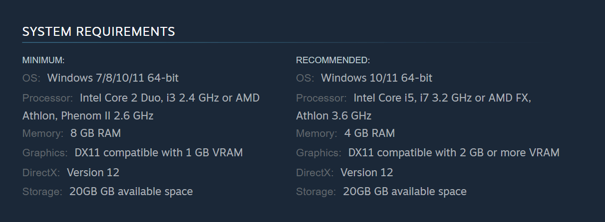Click the 8 GB RAM memory value
605x222 pixels.
(x=96, y=133)
